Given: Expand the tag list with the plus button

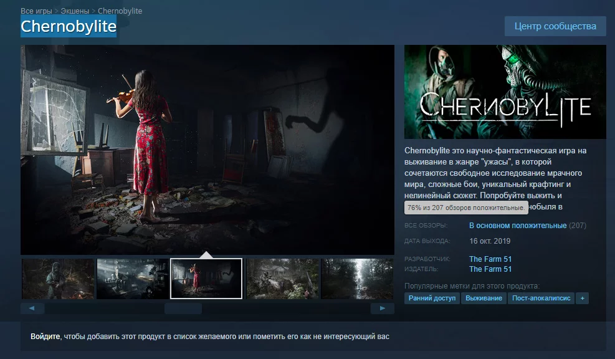Looking at the screenshot, I should tap(582, 298).
